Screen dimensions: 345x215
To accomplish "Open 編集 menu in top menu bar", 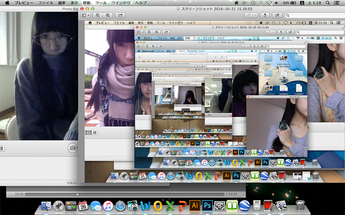I will coord(62,3).
